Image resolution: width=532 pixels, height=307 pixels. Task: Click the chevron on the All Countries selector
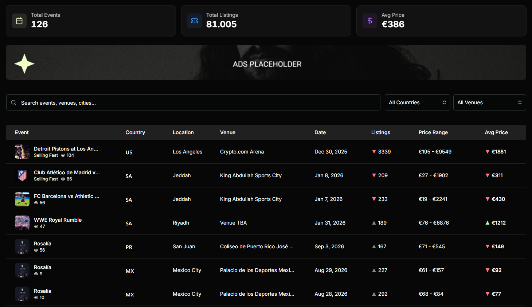coord(444,102)
